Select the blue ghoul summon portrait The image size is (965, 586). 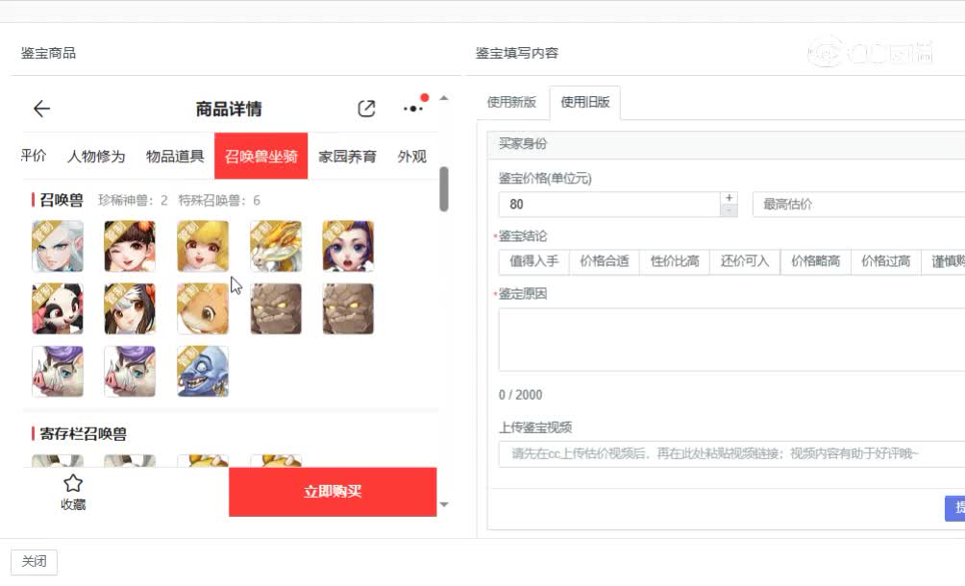click(203, 372)
